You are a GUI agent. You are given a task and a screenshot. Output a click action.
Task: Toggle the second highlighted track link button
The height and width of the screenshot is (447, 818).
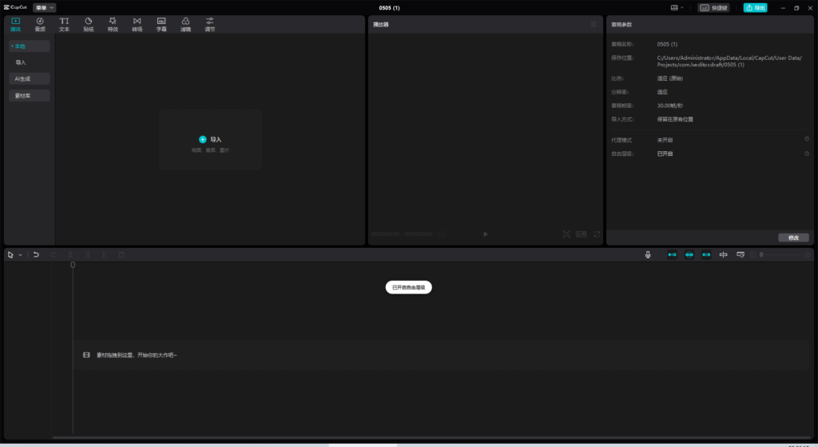689,254
